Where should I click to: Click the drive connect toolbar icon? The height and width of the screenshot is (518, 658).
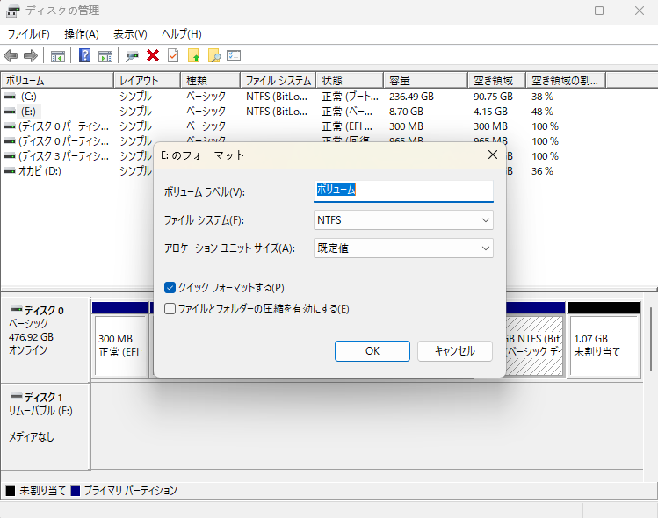point(132,55)
